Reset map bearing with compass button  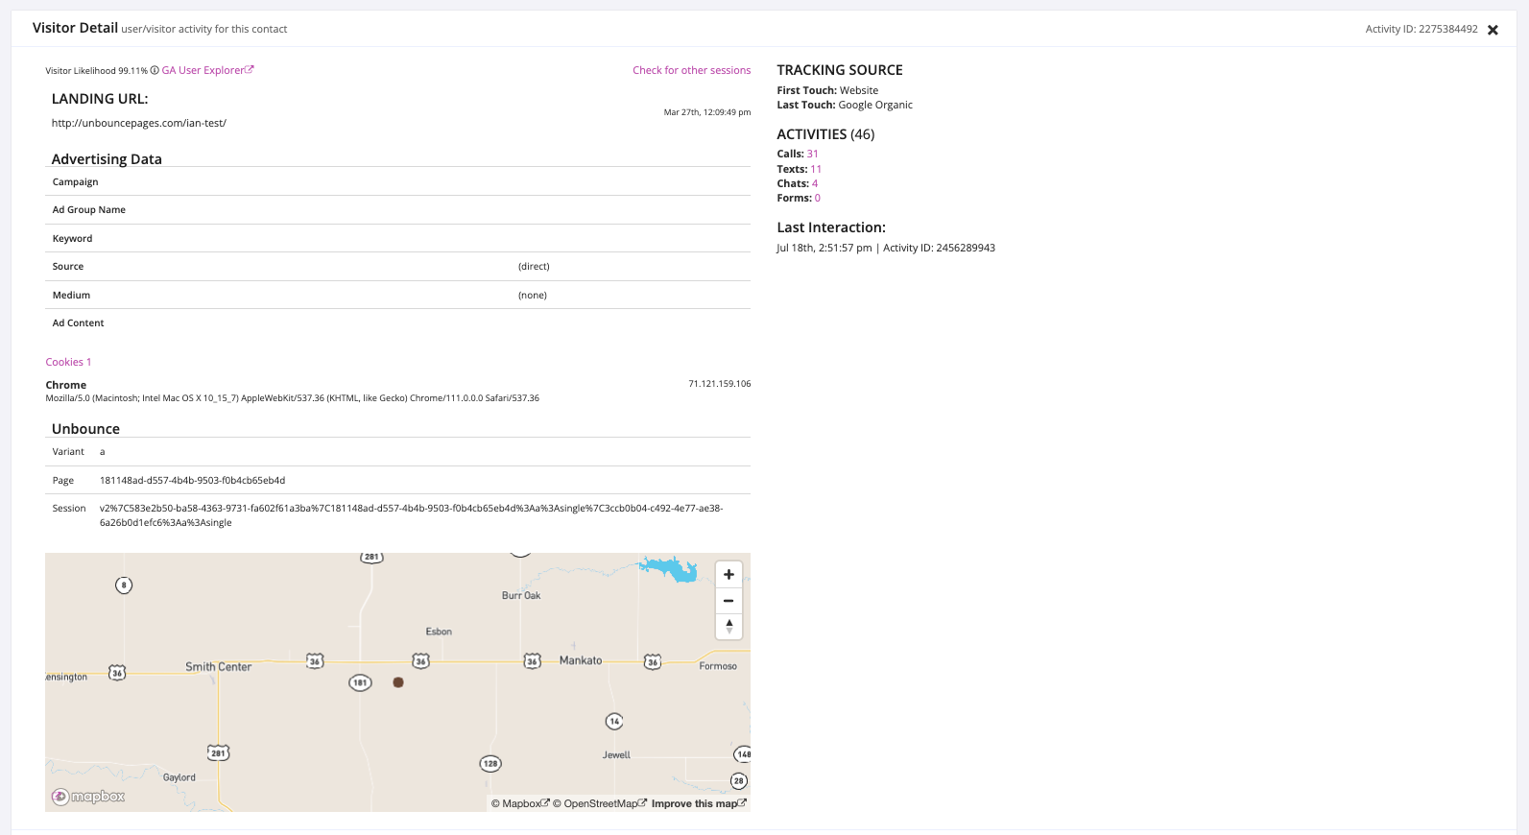[729, 626]
